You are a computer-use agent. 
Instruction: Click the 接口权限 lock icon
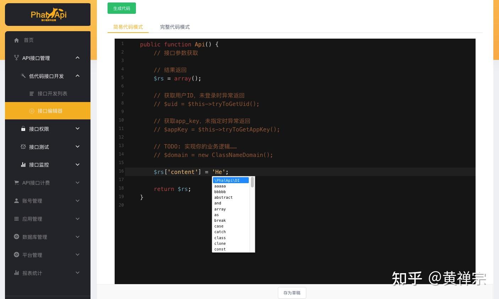[23, 129]
